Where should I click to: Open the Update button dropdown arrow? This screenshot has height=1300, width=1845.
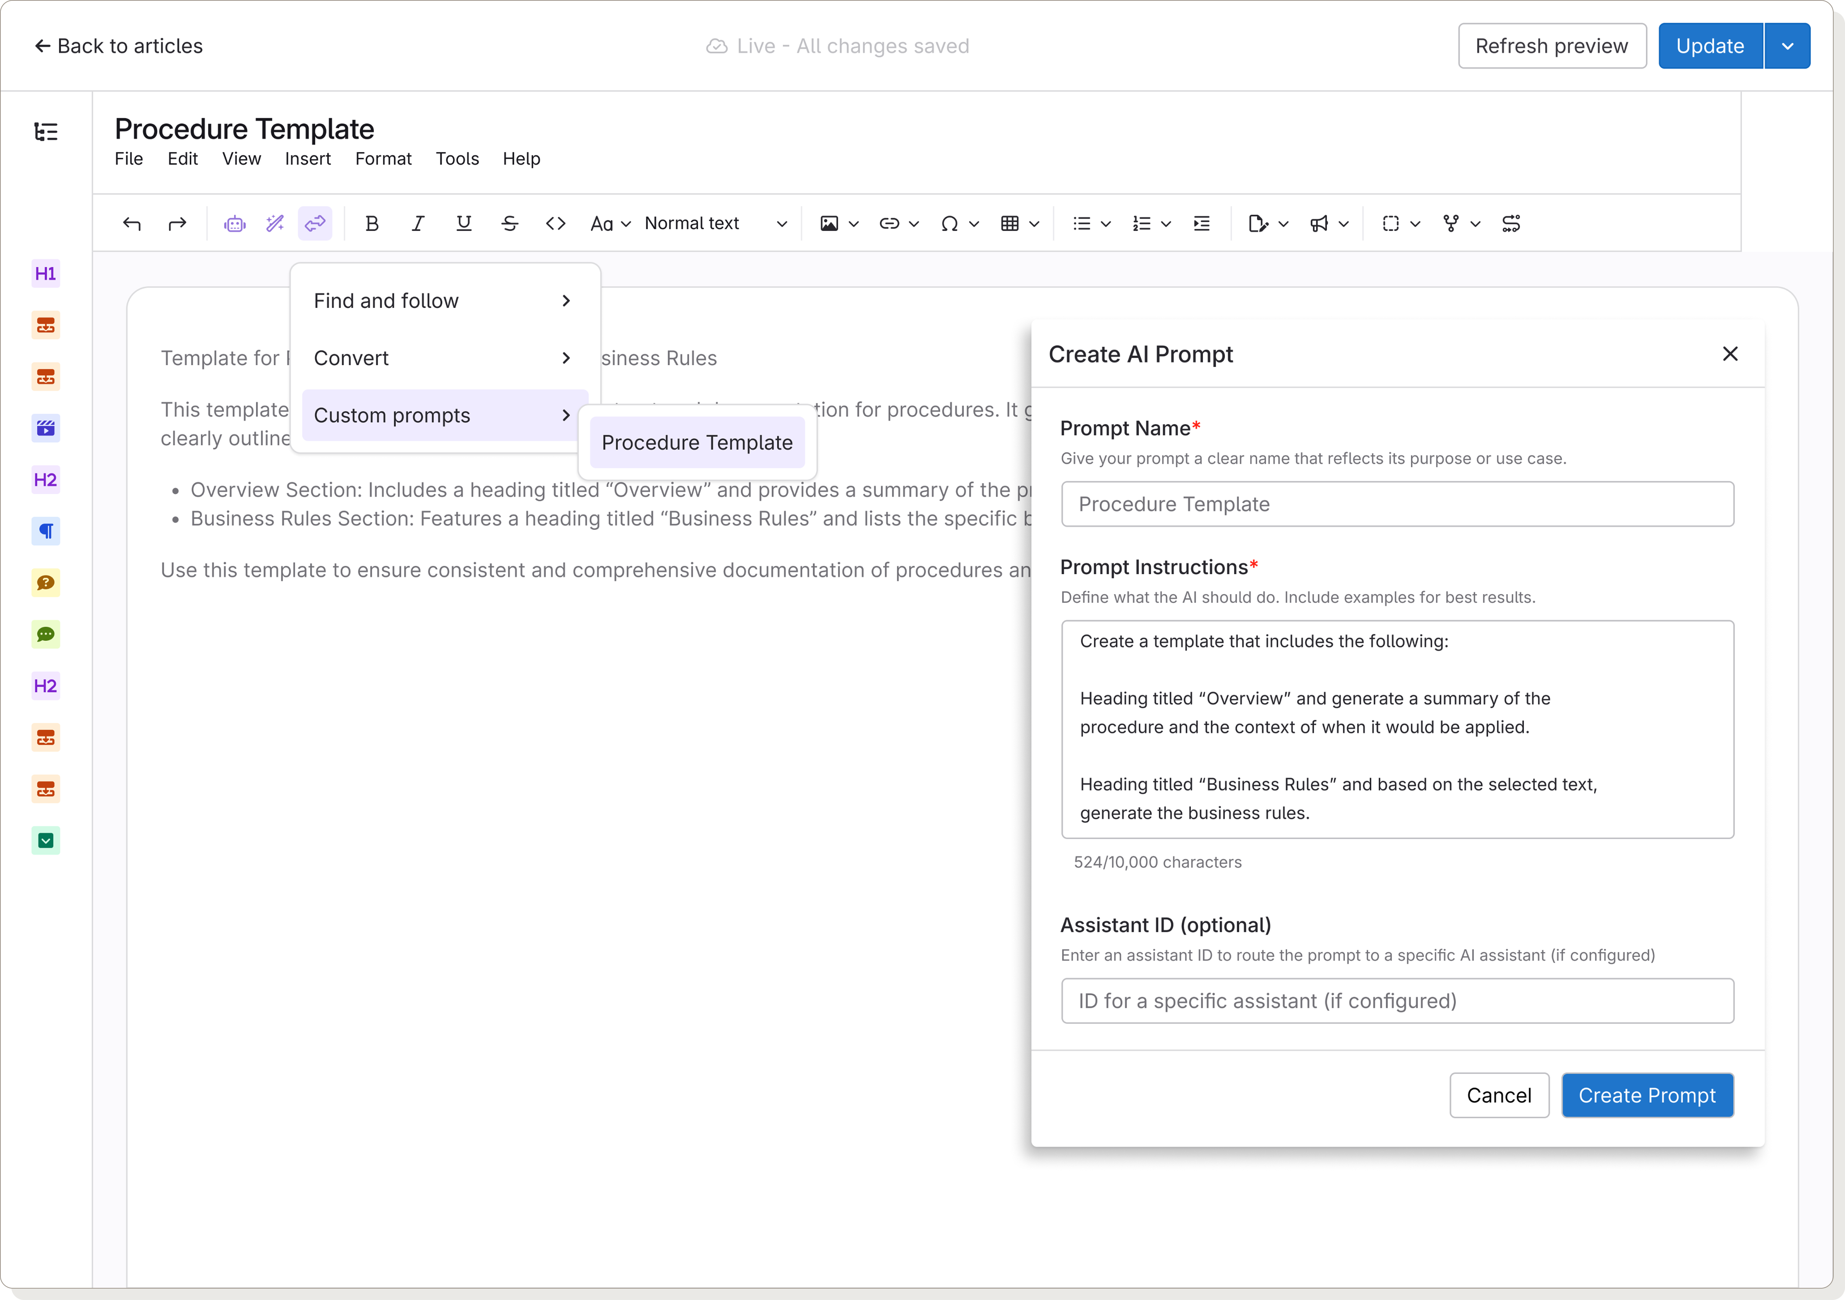[1787, 46]
